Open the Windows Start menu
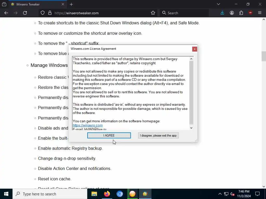Viewport: 266px width, 199px height. click(x=6, y=194)
